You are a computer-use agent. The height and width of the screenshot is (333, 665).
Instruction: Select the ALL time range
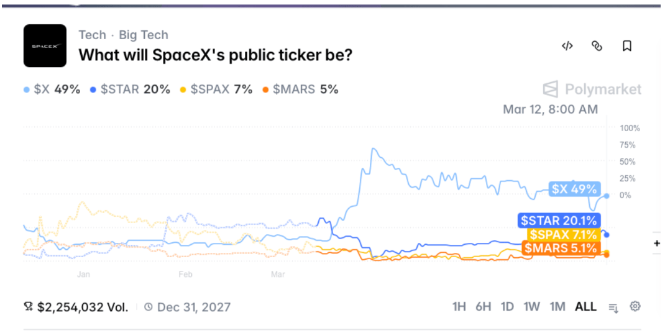point(585,306)
